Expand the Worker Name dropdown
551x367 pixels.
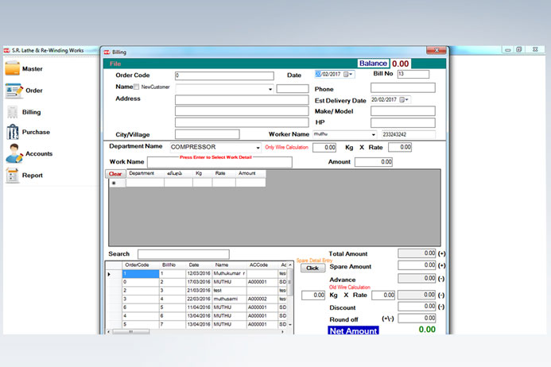pos(373,135)
